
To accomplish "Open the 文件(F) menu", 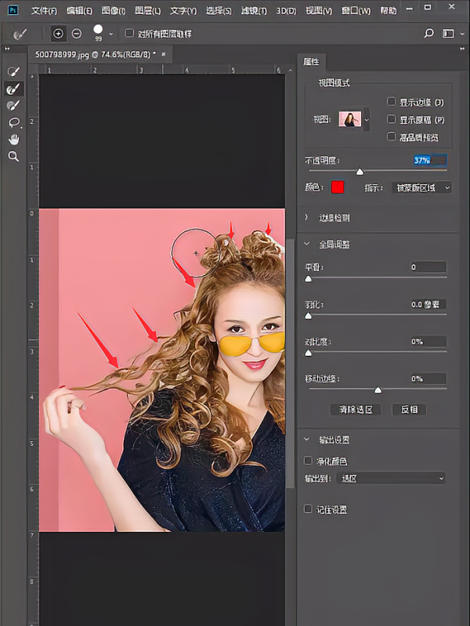I will 45,11.
